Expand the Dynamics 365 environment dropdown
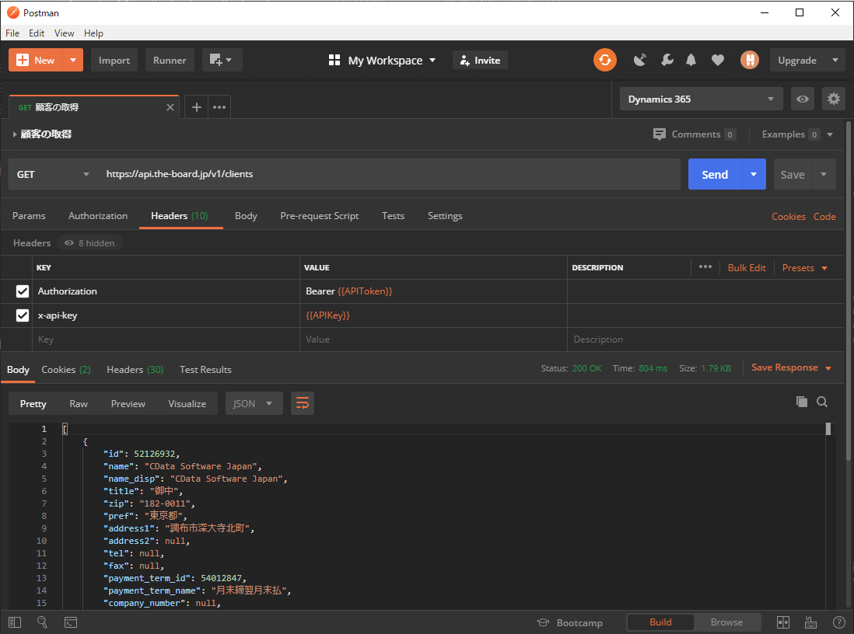Image resolution: width=854 pixels, height=634 pixels. click(702, 99)
